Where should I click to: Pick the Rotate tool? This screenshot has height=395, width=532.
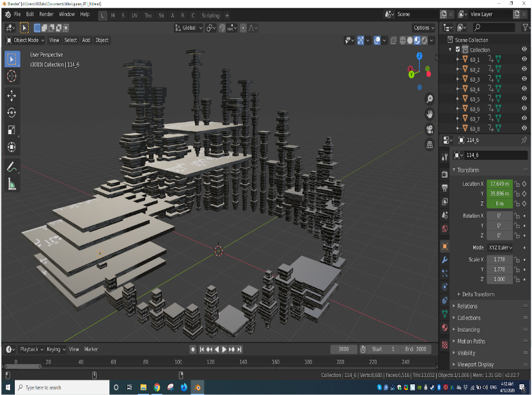(x=12, y=112)
